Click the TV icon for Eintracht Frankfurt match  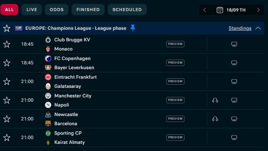click(234, 81)
